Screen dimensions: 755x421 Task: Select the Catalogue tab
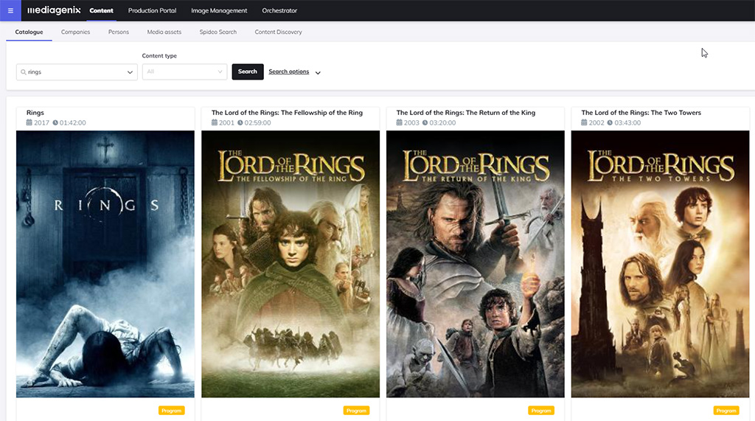click(29, 32)
